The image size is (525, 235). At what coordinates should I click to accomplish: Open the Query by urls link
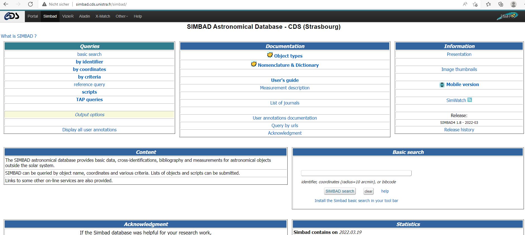pos(285,125)
